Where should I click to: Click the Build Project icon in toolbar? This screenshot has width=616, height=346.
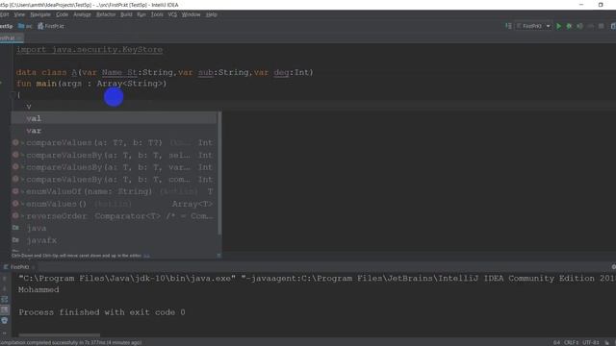tap(508, 26)
